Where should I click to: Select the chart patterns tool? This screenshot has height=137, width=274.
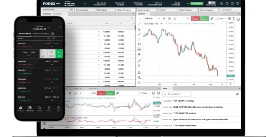tap(139, 44)
